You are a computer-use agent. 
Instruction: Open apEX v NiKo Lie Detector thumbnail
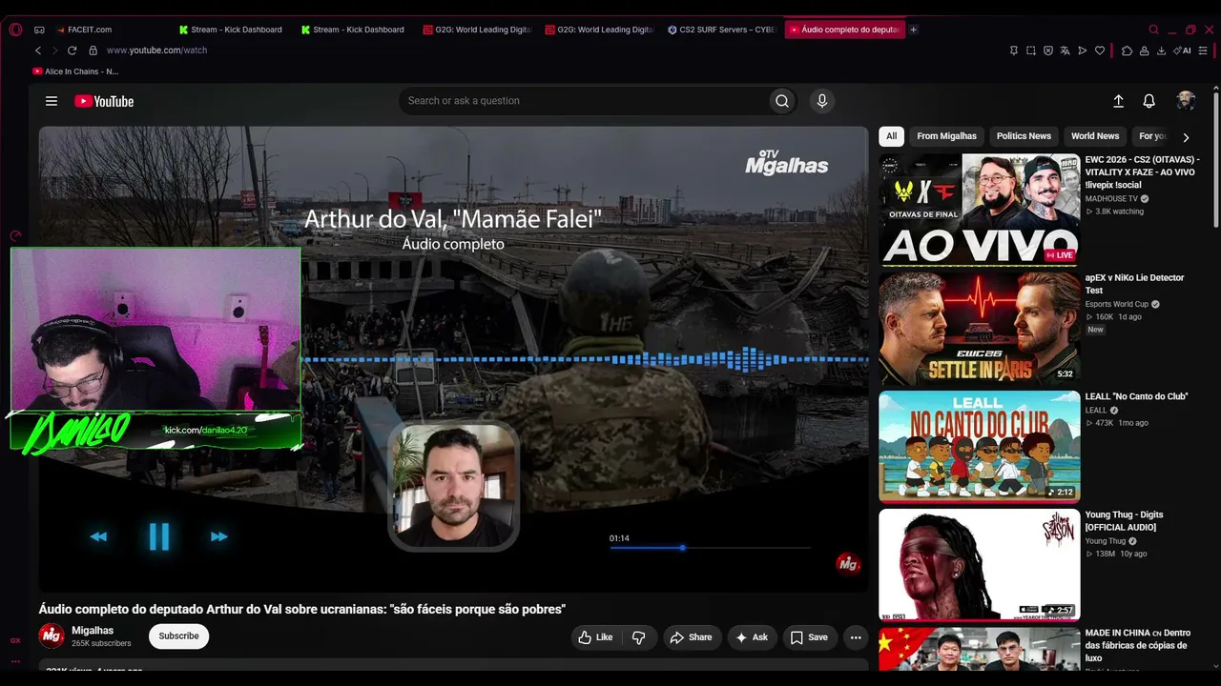pos(980,328)
